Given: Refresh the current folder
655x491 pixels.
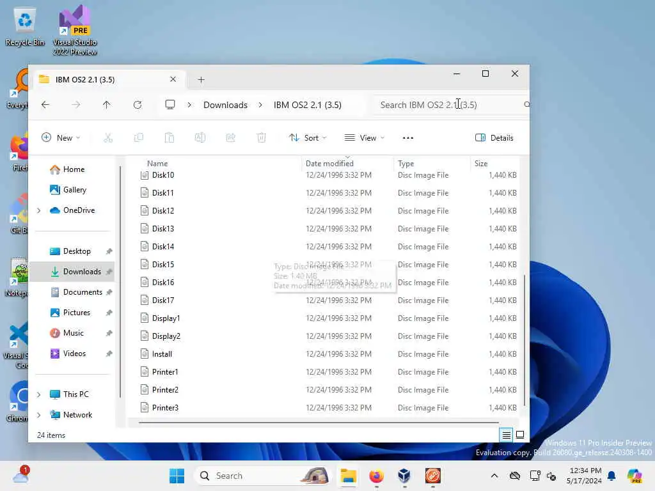Looking at the screenshot, I should point(138,105).
